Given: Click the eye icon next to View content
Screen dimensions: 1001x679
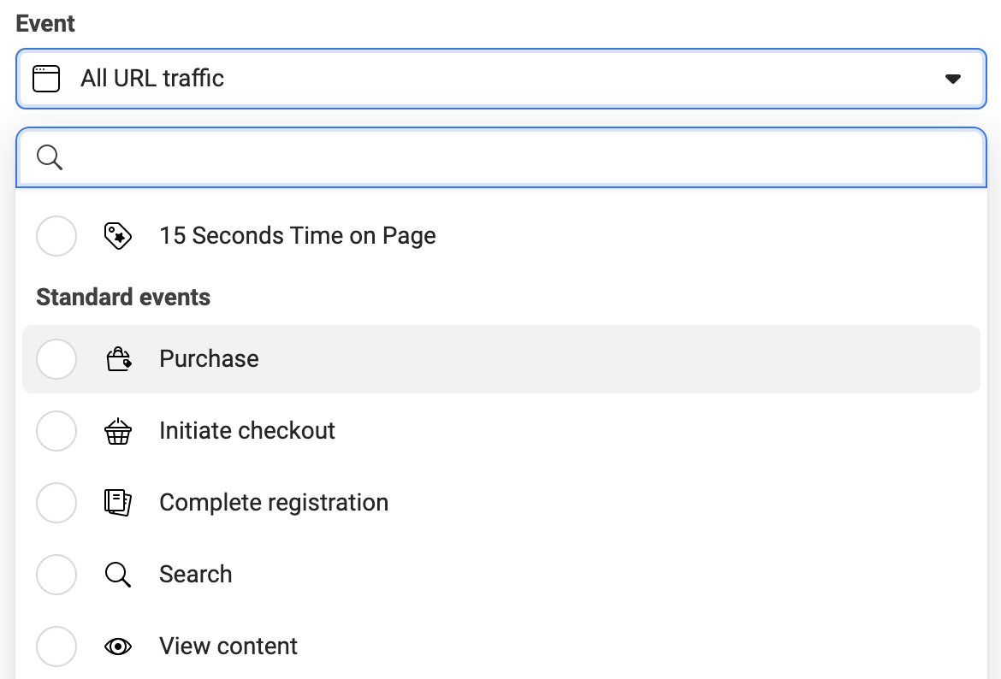Looking at the screenshot, I should [118, 647].
